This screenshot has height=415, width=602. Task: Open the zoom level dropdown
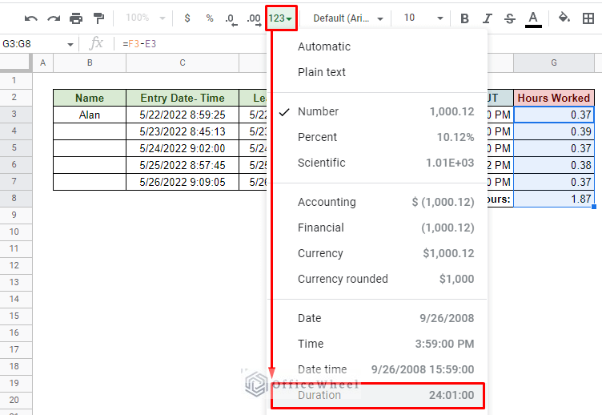click(145, 18)
